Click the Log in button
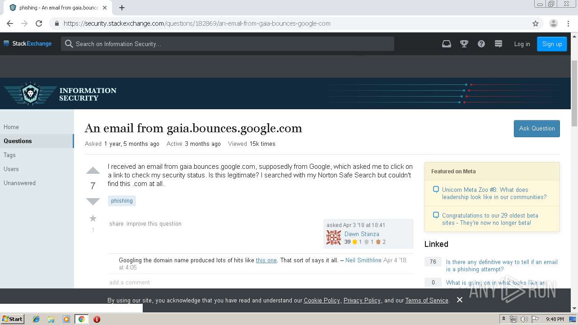 [x=522, y=44]
